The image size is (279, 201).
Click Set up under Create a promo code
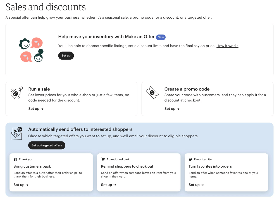pos(172,109)
